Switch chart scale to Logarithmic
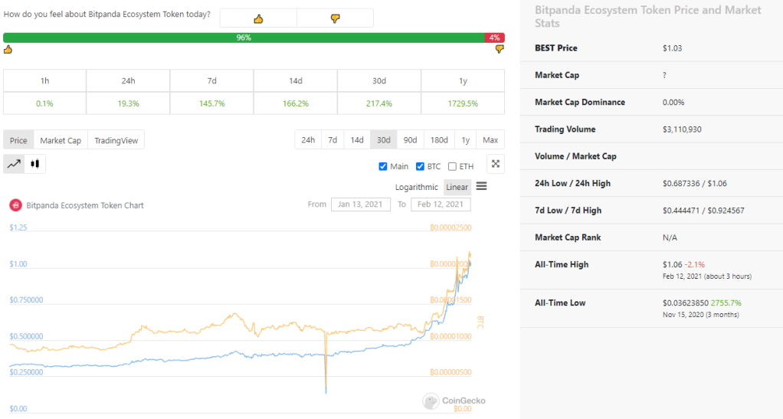783x419 pixels. click(x=417, y=187)
